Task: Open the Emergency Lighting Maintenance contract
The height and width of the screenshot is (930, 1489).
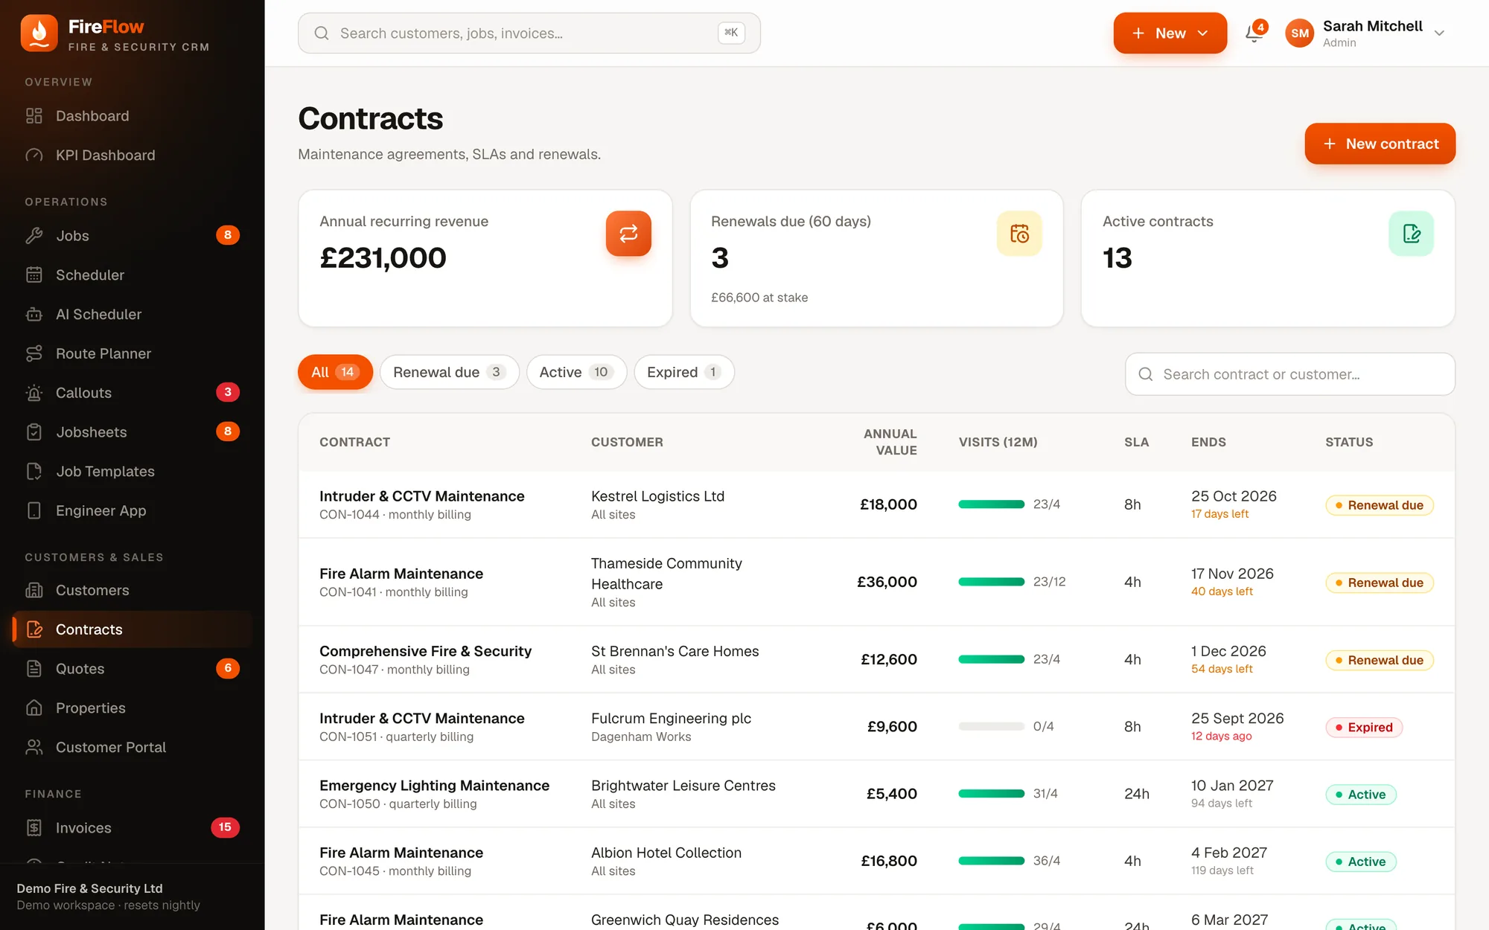Action: point(434,786)
